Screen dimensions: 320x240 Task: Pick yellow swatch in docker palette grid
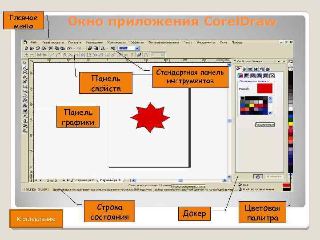pos(252,105)
